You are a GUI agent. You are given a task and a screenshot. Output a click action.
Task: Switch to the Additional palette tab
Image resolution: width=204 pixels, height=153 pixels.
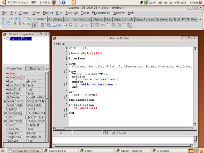pos(55,19)
